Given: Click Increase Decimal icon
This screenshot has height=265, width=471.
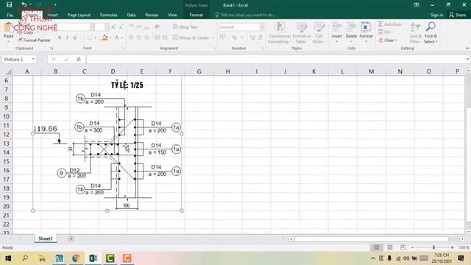Looking at the screenshot, I should click(x=252, y=38).
